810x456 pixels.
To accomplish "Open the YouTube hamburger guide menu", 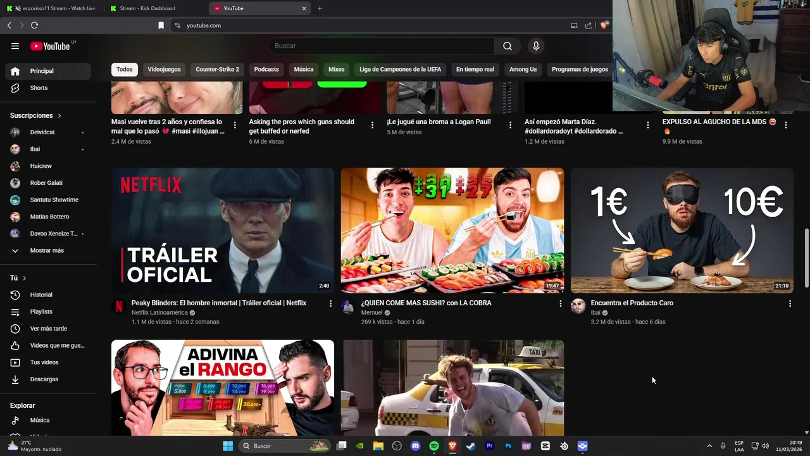I will click(15, 46).
